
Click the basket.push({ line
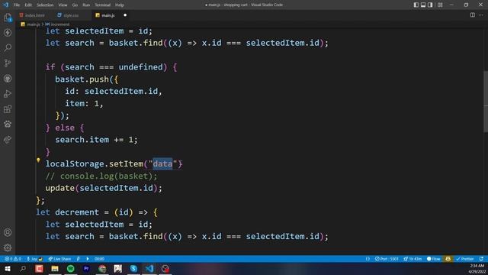click(x=87, y=79)
